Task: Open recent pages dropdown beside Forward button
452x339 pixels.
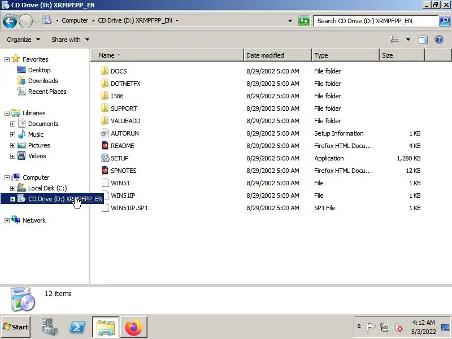Action: [36, 21]
